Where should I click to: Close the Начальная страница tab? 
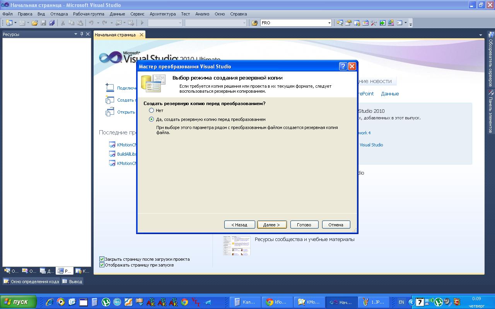(142, 35)
